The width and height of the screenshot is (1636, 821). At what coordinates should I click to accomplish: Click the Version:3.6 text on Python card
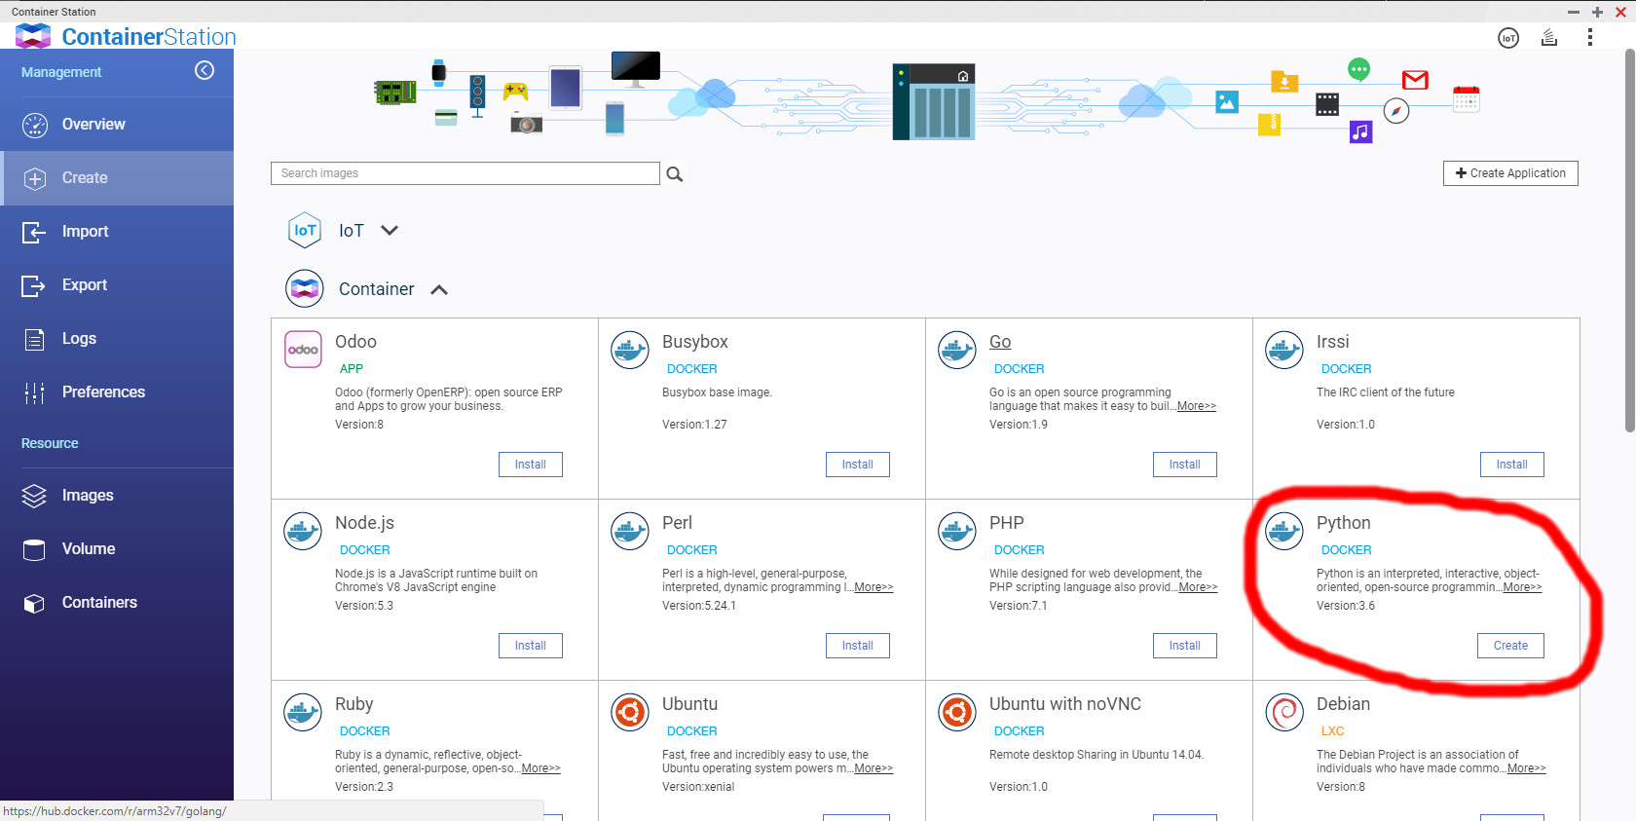tap(1346, 606)
